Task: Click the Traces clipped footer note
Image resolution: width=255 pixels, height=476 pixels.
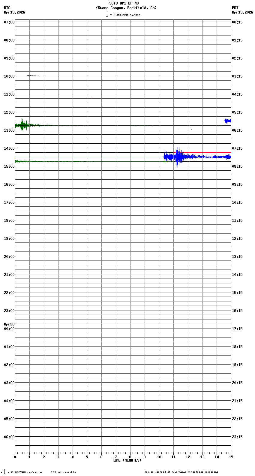Action: [x=181, y=472]
